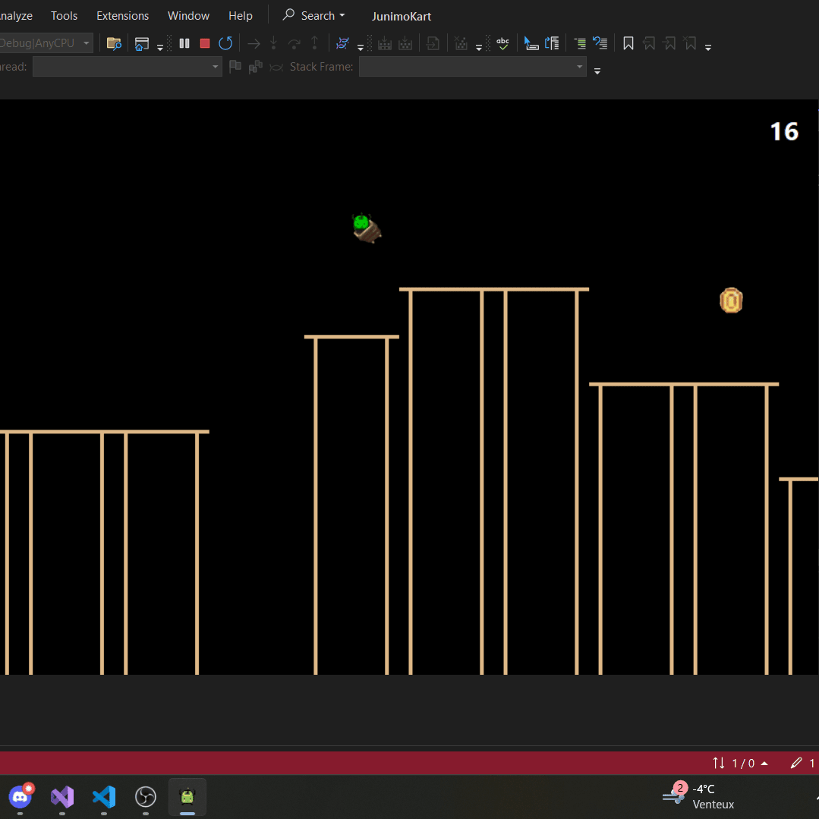
Task: Click the blue arrow over document lines icon
Action: (552, 43)
